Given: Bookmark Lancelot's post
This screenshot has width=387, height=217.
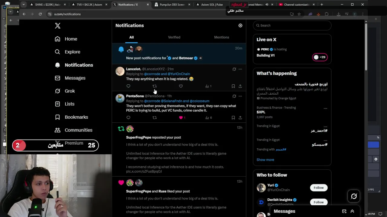Looking at the screenshot, I should [233, 86].
